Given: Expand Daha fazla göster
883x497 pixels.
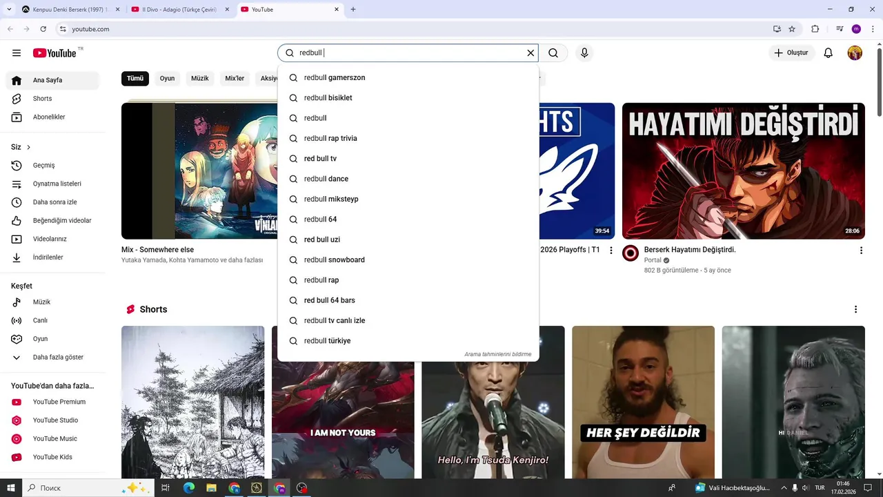Looking at the screenshot, I should (52, 358).
